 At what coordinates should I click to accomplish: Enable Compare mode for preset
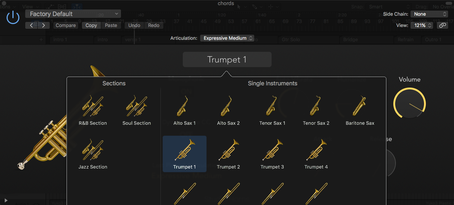click(66, 26)
